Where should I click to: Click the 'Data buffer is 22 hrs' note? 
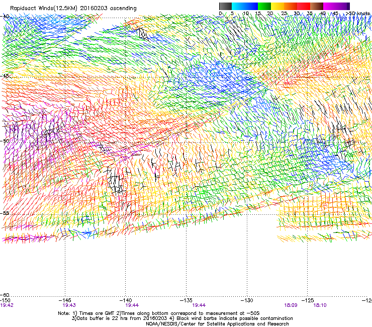click(x=182, y=318)
